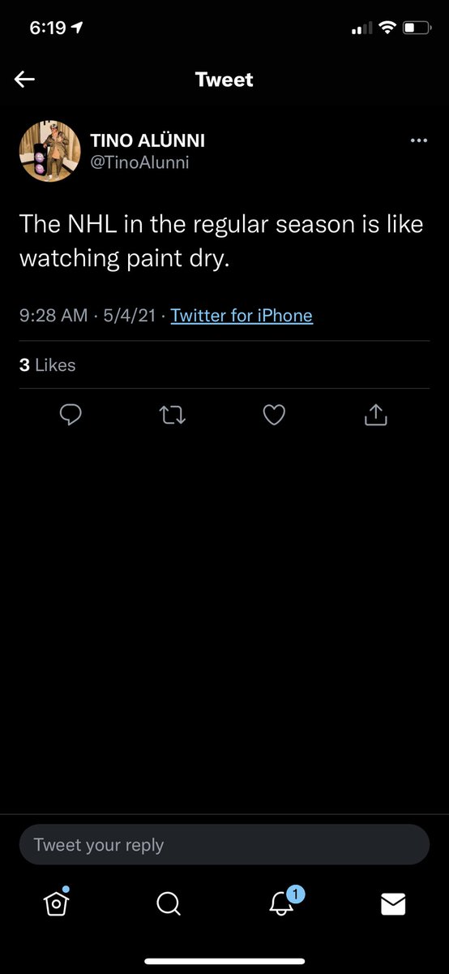449x974 pixels.
Task: View the 3 Likes list
Action: click(47, 365)
